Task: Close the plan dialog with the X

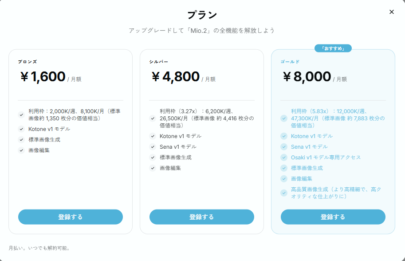Action: click(x=391, y=12)
